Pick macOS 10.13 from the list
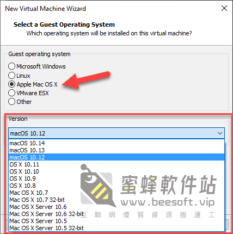 116,150
